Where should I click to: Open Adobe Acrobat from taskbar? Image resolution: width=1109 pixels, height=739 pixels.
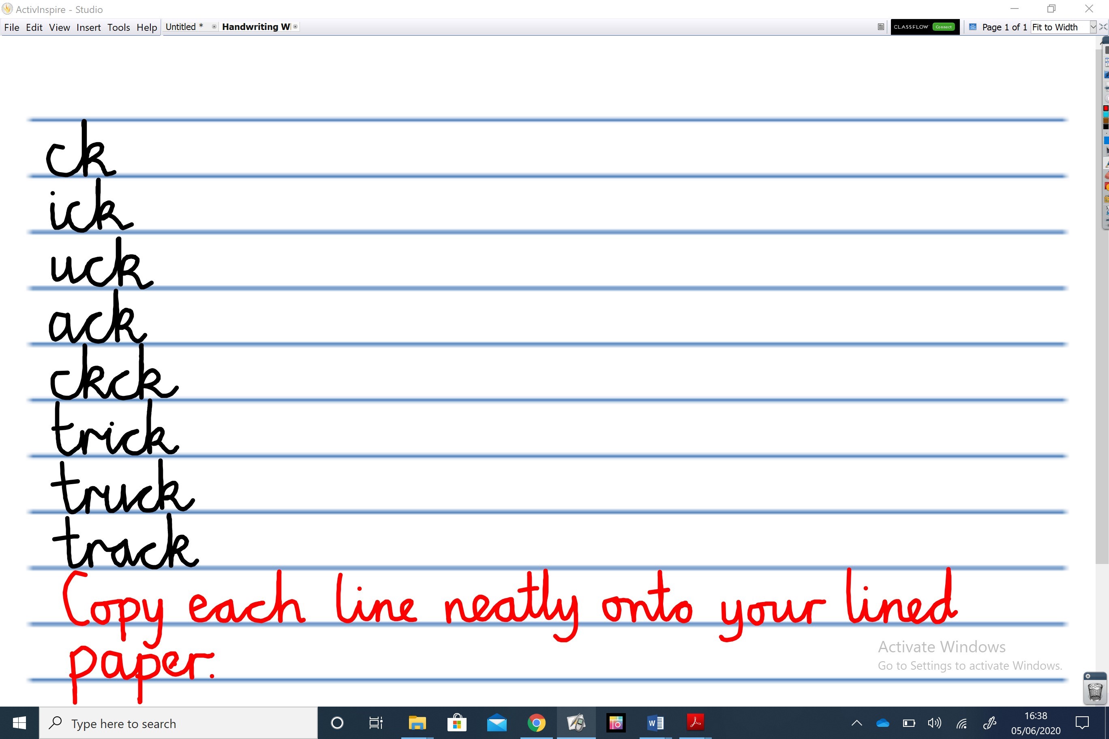tap(695, 722)
